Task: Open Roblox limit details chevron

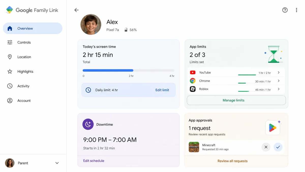Action: pyautogui.click(x=279, y=89)
